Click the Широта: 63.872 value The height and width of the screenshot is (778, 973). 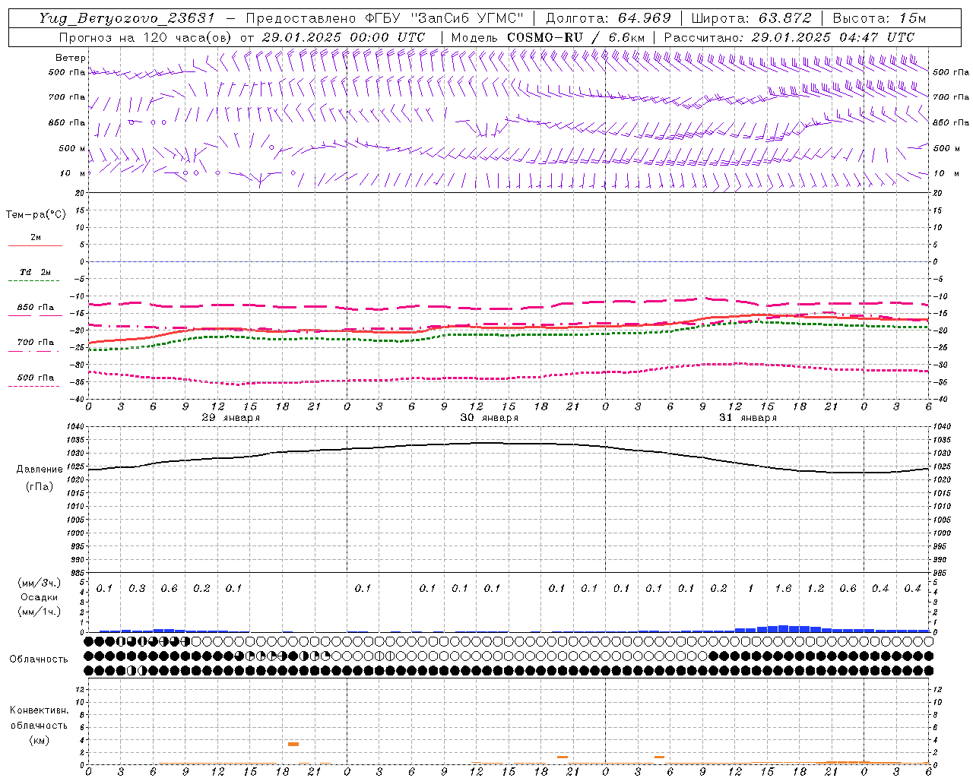pos(752,18)
